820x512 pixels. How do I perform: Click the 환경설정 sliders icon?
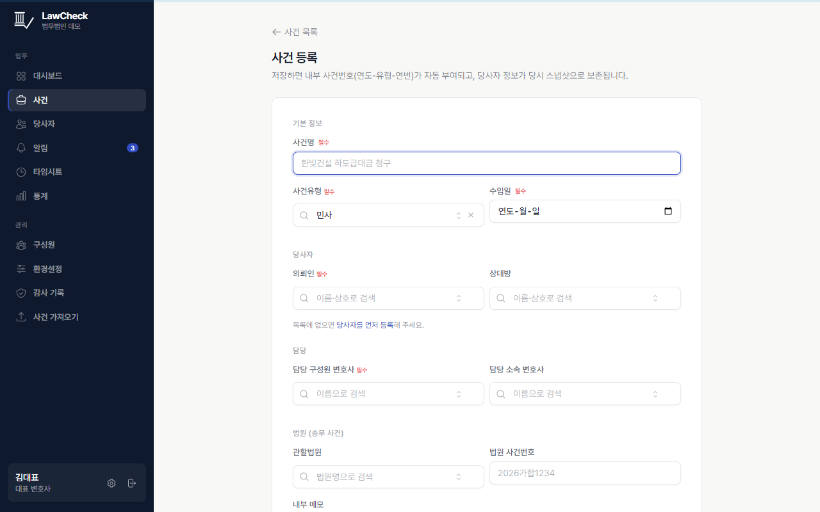point(21,269)
